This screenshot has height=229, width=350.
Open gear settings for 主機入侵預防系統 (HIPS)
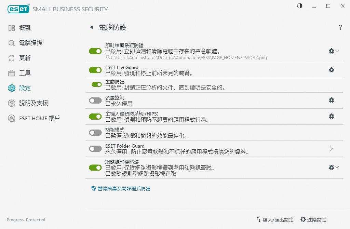pos(331,116)
